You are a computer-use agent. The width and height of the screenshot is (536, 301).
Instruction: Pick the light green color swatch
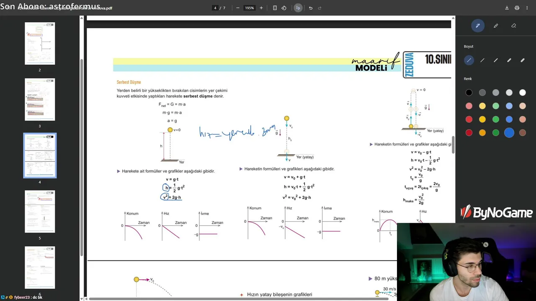tap(496, 106)
